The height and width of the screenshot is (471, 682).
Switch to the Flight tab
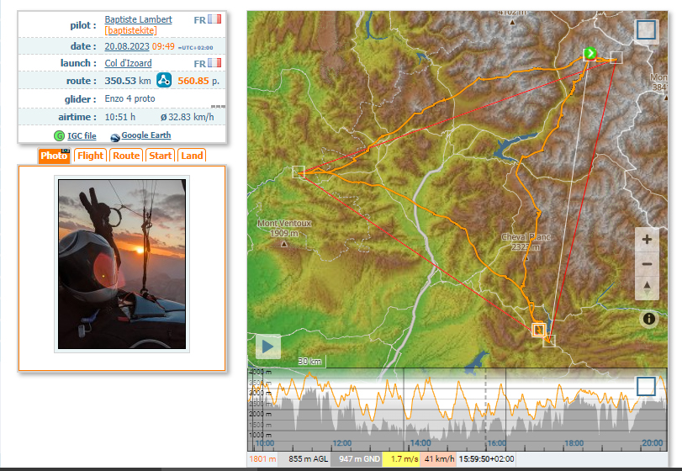tap(91, 156)
